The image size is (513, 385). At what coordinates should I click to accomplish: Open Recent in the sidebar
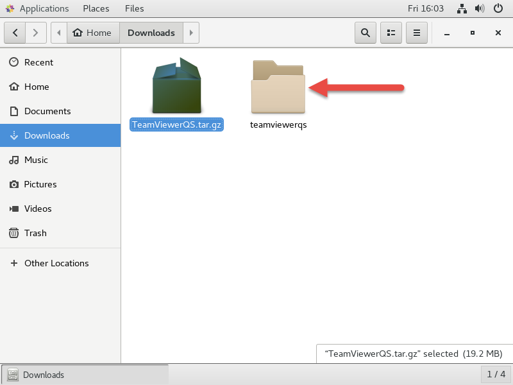(x=60, y=62)
